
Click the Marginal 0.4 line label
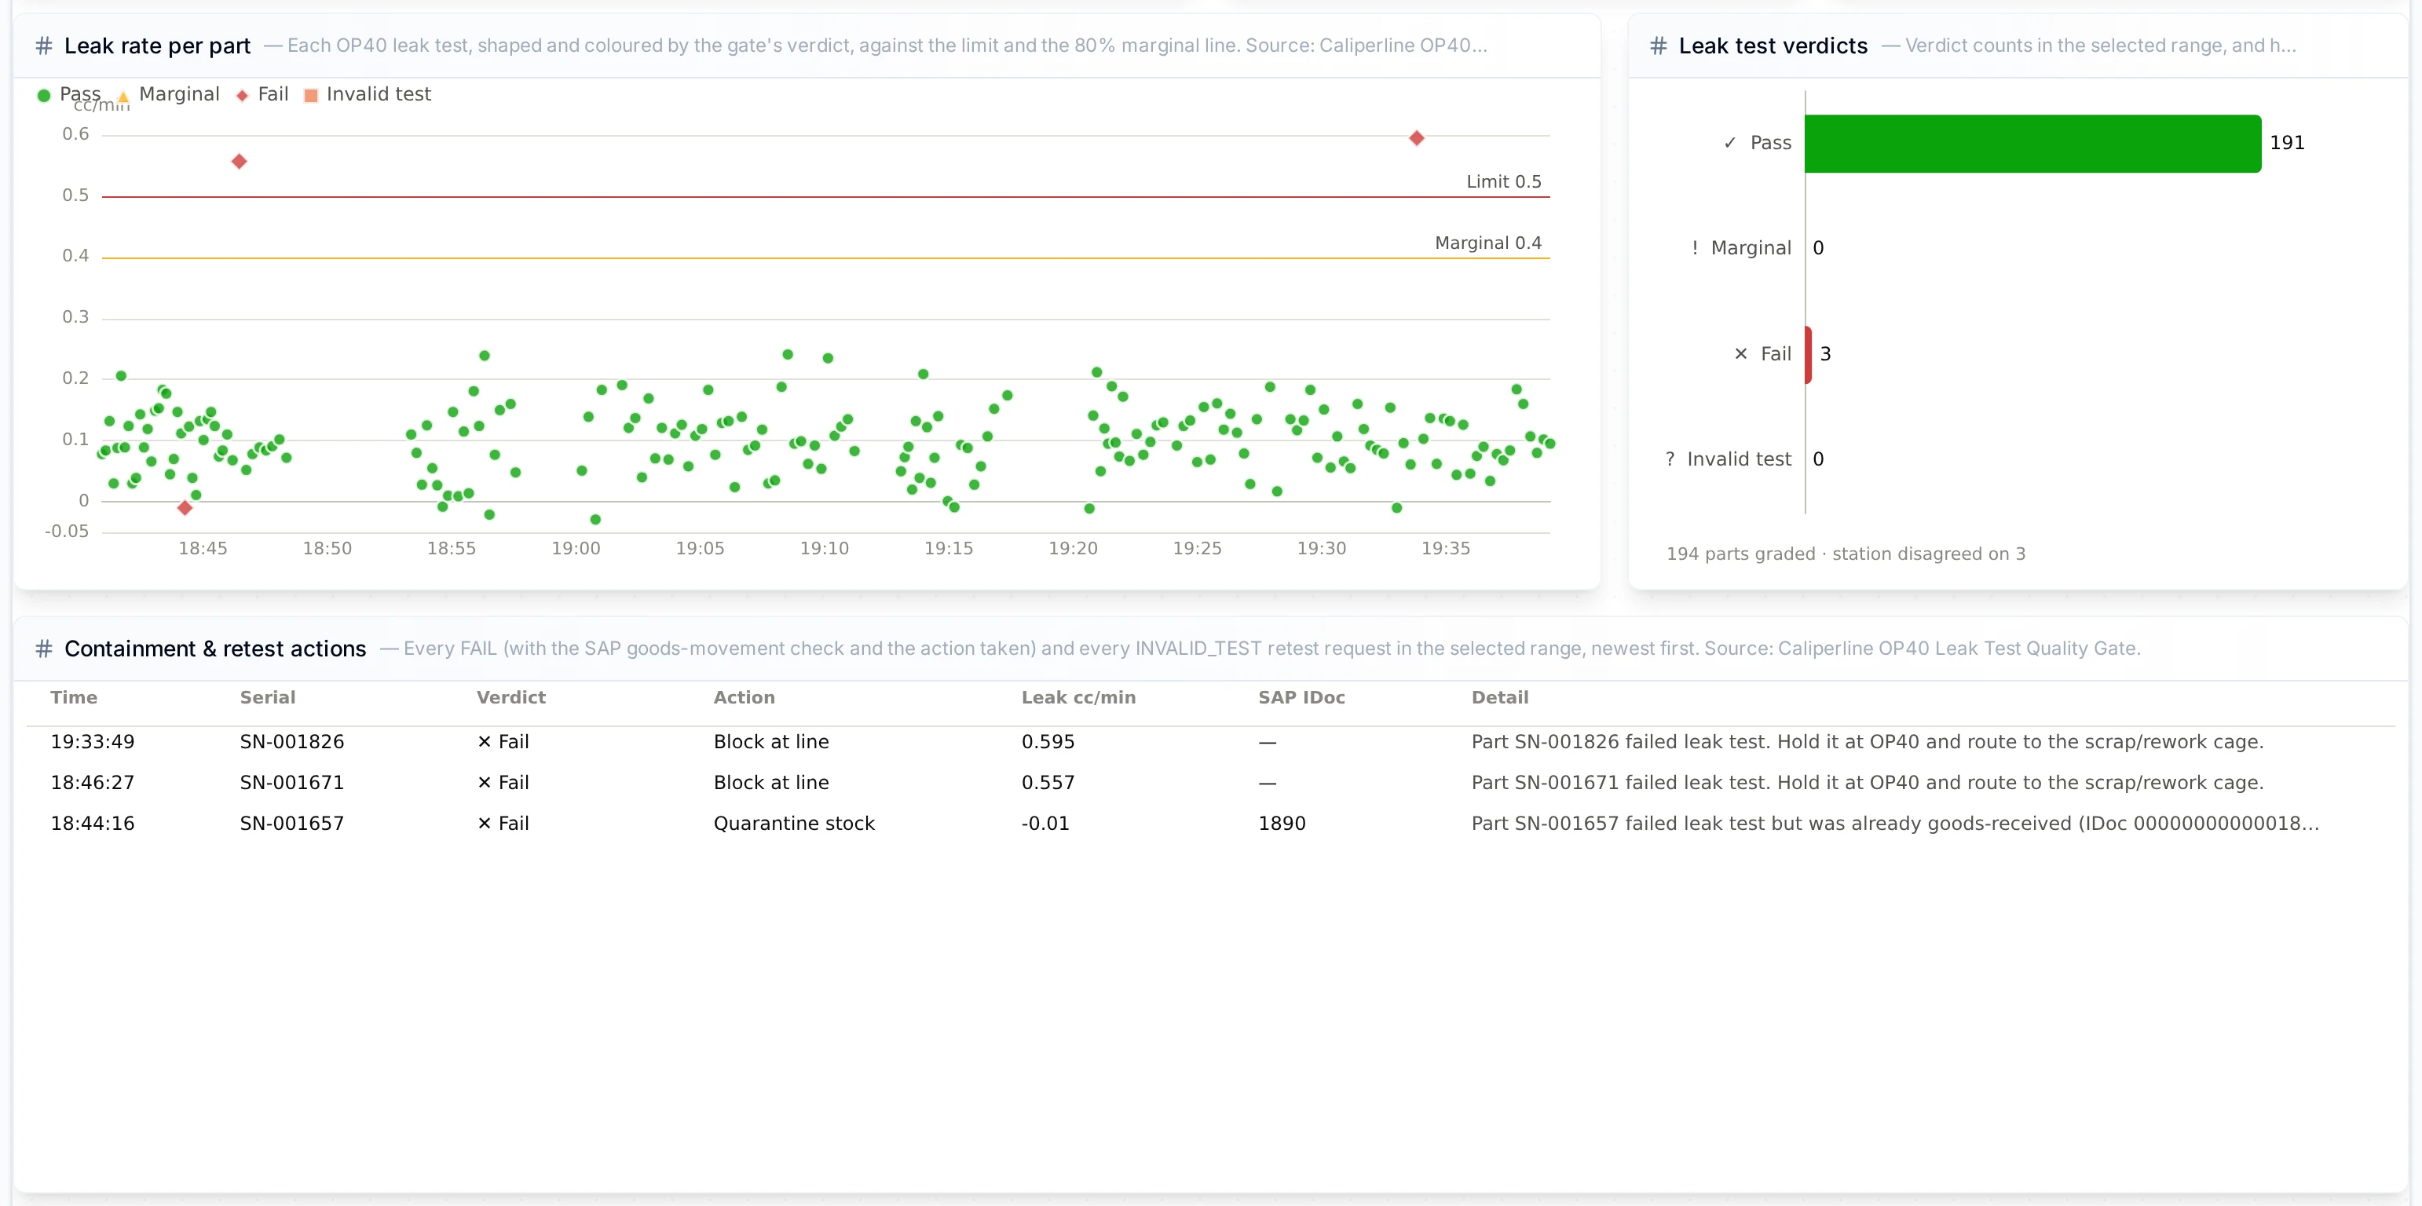pos(1487,243)
